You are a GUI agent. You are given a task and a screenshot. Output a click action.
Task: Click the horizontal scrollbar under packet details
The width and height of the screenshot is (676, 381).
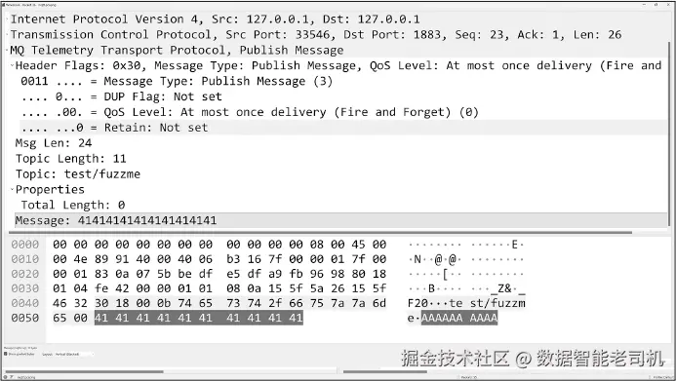[320, 233]
